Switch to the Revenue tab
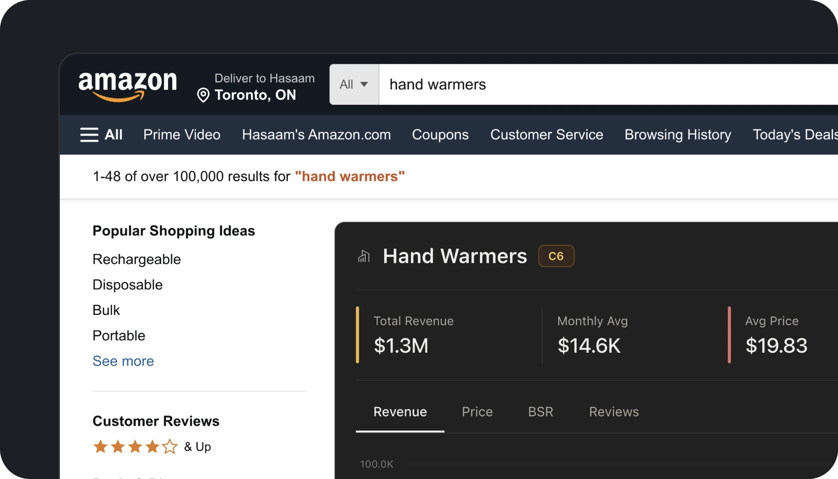 [400, 412]
